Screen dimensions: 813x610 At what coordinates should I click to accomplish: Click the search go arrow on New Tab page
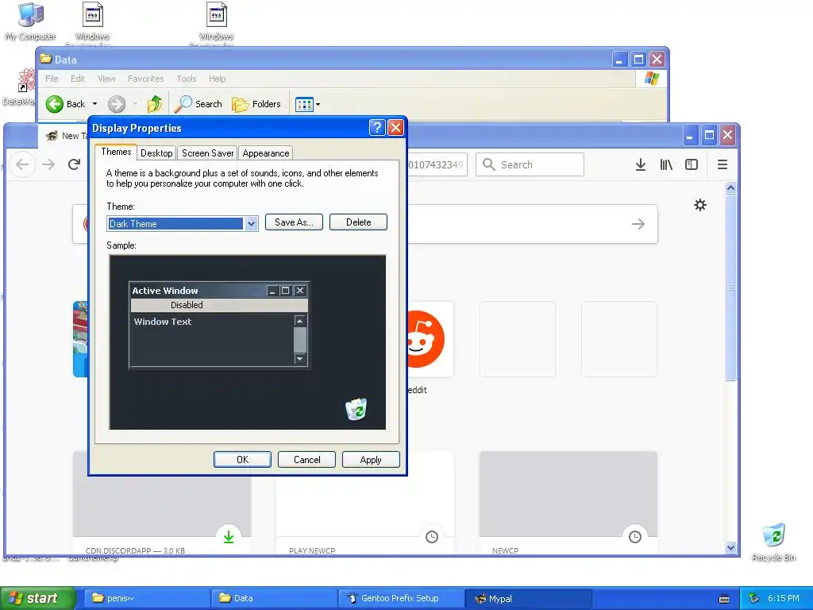click(638, 224)
